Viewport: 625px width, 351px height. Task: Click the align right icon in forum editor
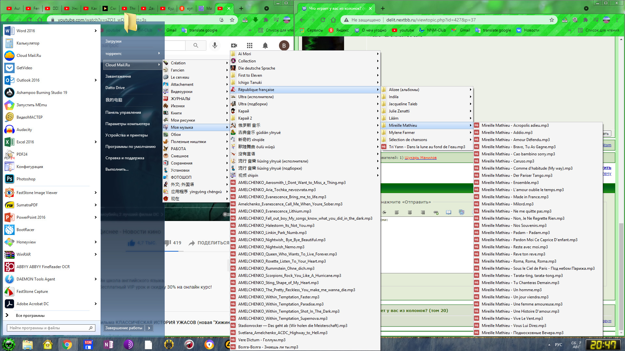[423, 213]
